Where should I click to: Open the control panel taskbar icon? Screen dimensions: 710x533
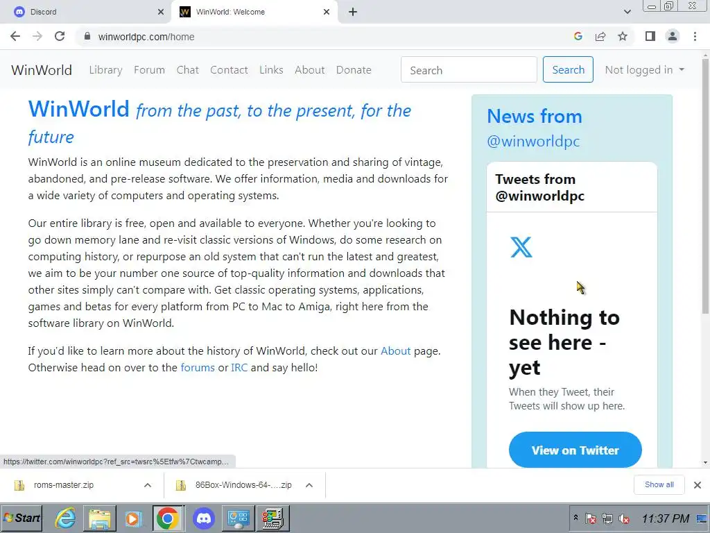pyautogui.click(x=239, y=518)
